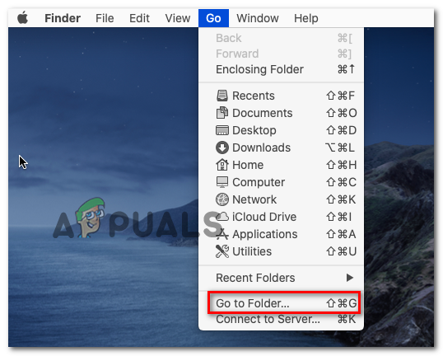Click the Network globe icon
The height and width of the screenshot is (356, 443).
click(x=222, y=199)
